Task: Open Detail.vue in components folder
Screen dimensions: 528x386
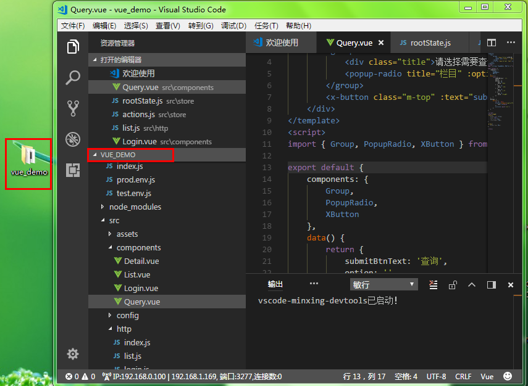Action: tap(167, 261)
